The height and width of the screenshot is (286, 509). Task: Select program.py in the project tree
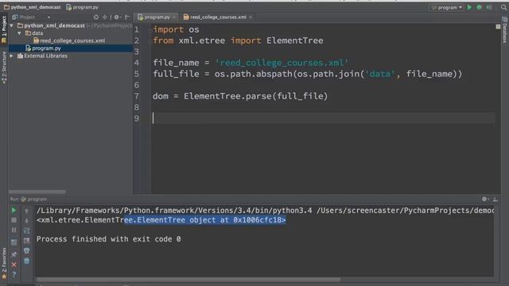(x=43, y=48)
